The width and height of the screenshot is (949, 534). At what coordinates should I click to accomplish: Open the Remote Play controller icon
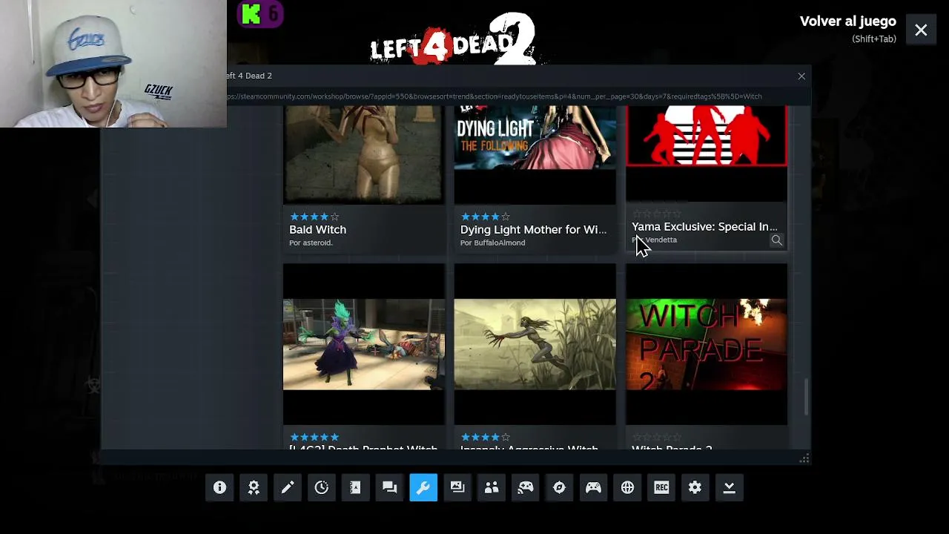(x=526, y=487)
